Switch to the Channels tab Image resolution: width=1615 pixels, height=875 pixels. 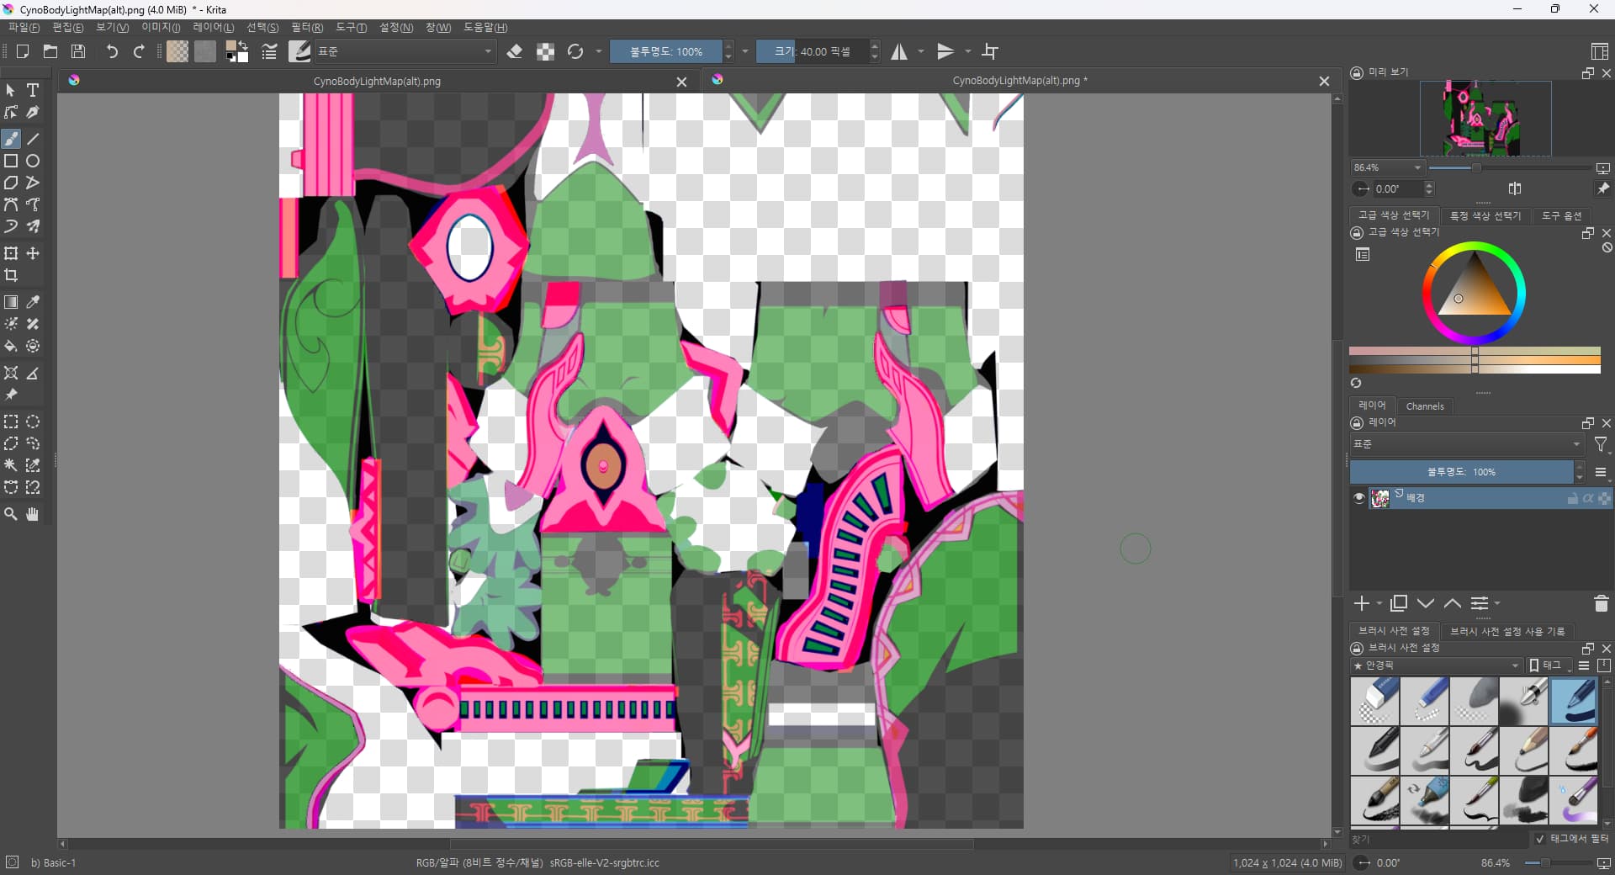click(1424, 406)
